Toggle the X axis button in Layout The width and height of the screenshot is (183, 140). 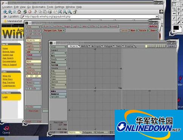[x=28, y=76]
